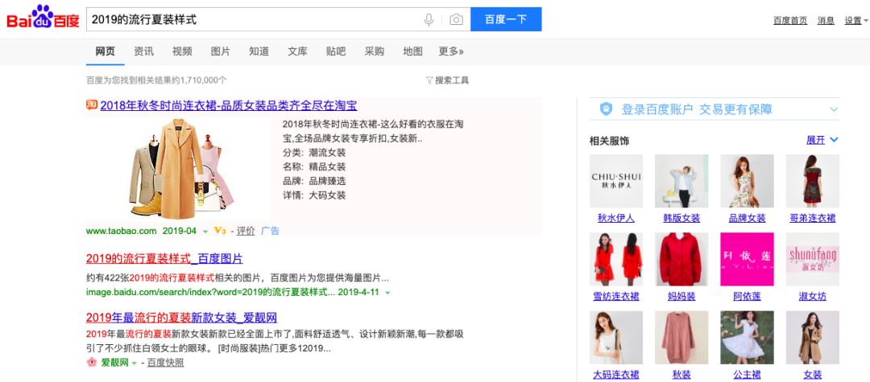Switch to the 地图 tab
This screenshot has width=870, height=382.
click(x=412, y=51)
